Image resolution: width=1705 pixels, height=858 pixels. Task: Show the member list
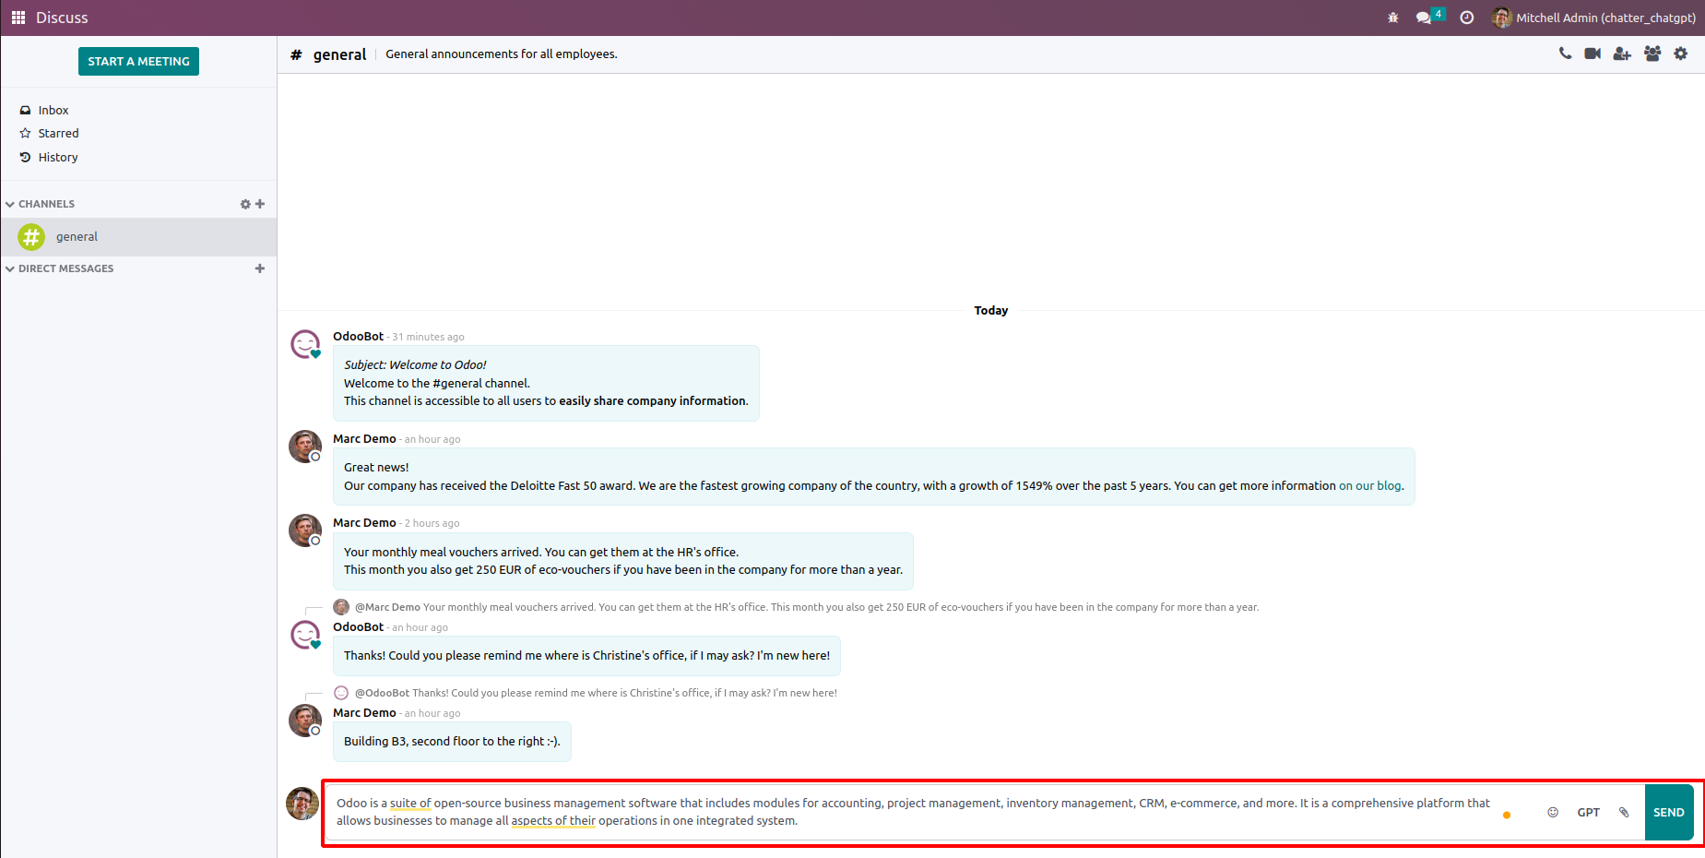point(1652,54)
